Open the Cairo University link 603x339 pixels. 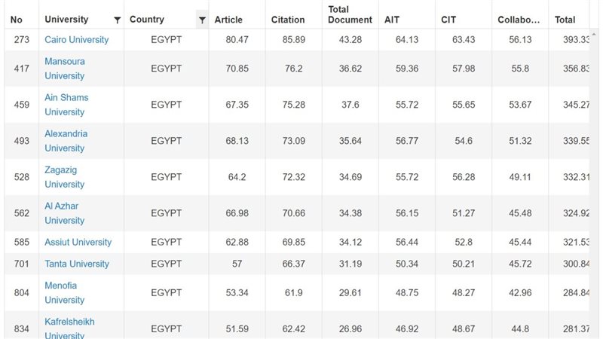76,39
